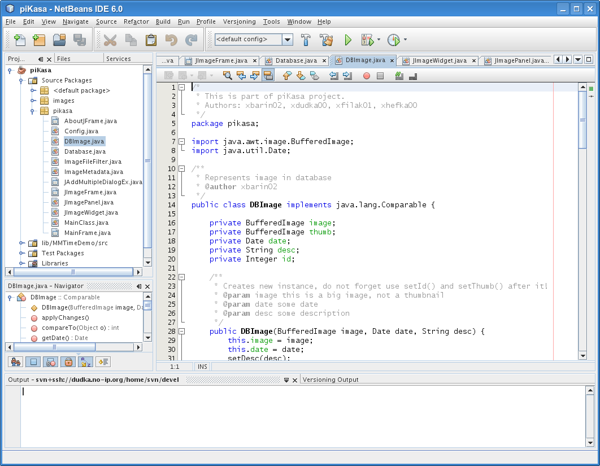Start macro recording with the red circle
The width and height of the screenshot is (600, 466).
[366, 75]
